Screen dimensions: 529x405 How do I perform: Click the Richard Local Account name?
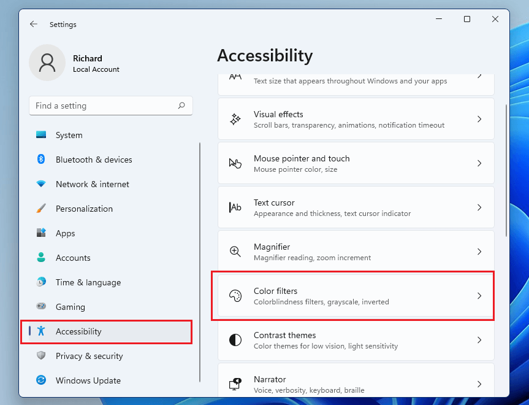[x=96, y=63]
